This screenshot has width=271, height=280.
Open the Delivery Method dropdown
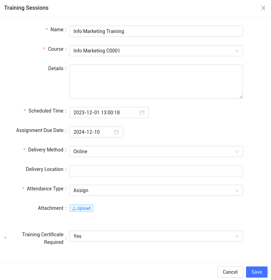[x=156, y=151]
